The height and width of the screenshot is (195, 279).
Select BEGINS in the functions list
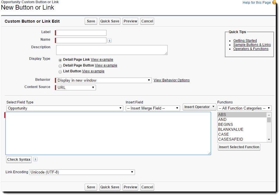coord(242,124)
